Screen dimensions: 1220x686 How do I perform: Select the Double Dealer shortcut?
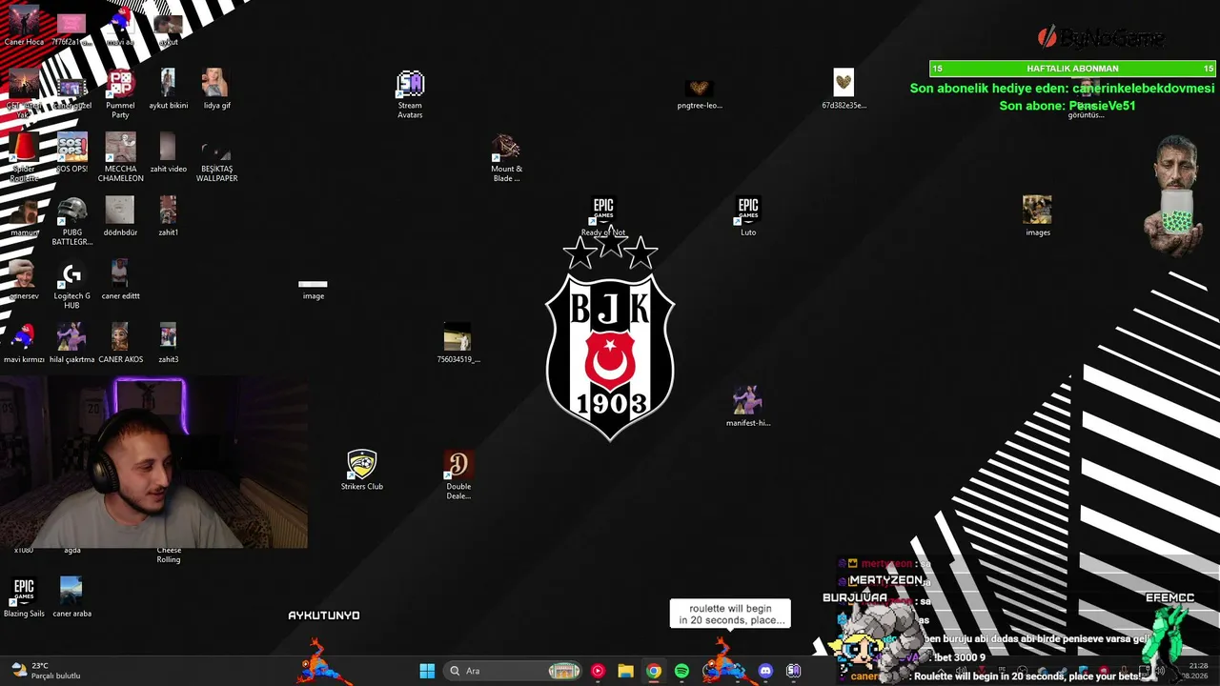pos(457,475)
